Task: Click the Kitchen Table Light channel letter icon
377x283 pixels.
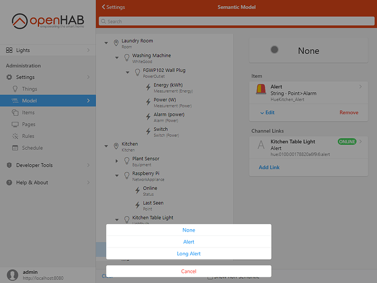Action: tap(260, 145)
